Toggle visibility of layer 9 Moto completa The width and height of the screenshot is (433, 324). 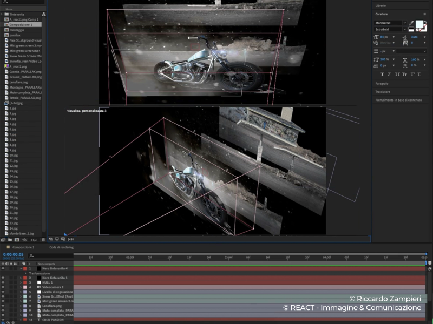pyautogui.click(x=3, y=310)
